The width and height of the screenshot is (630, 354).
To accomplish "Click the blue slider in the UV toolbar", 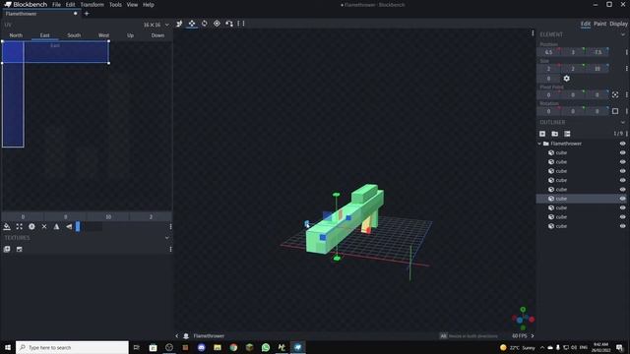I will (78, 227).
